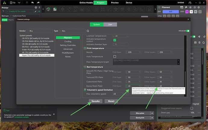Select the Hyper PLA @Creality K2 preset

[x=37, y=55]
